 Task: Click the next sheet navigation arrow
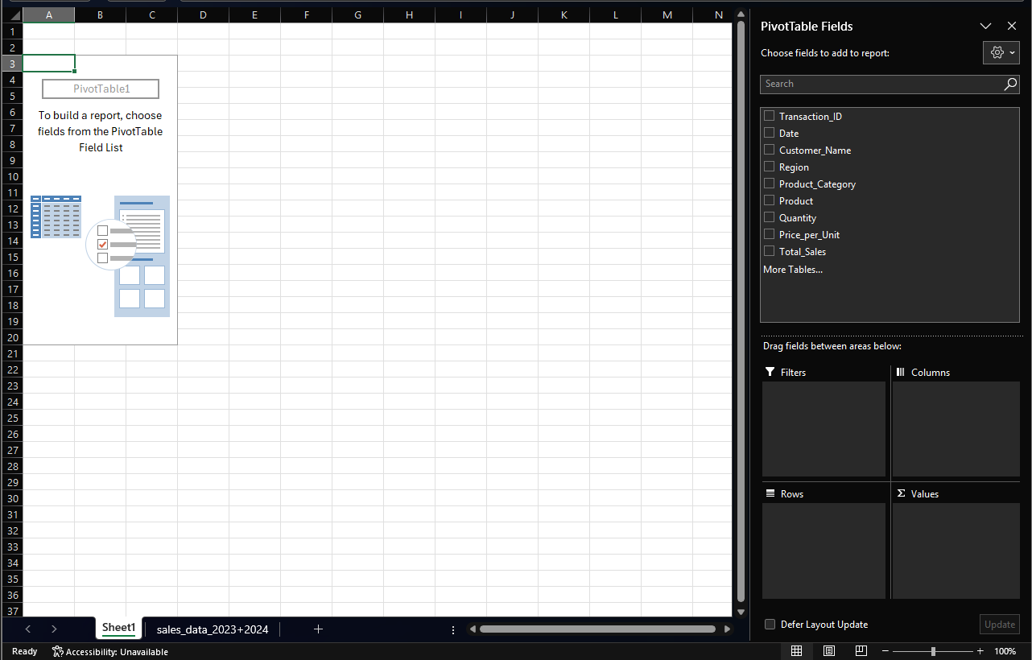click(x=54, y=629)
